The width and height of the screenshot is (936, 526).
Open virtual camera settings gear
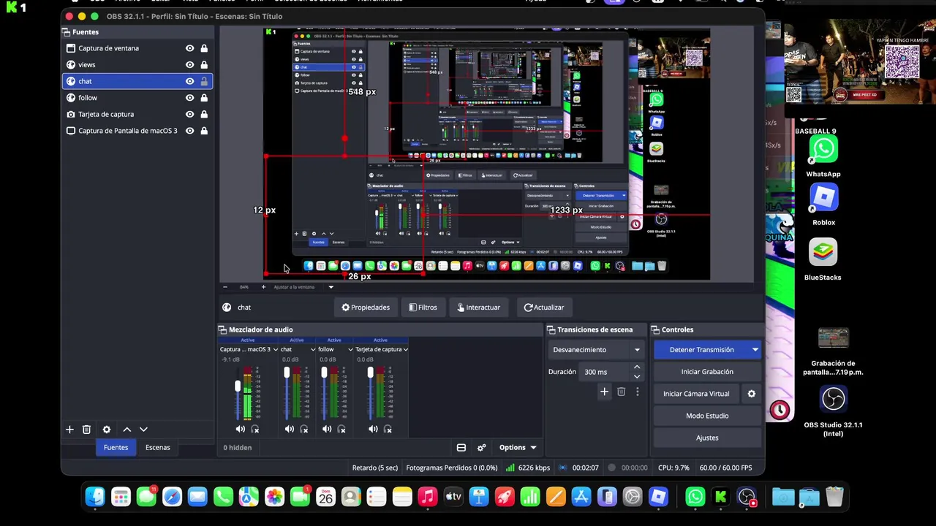point(751,394)
